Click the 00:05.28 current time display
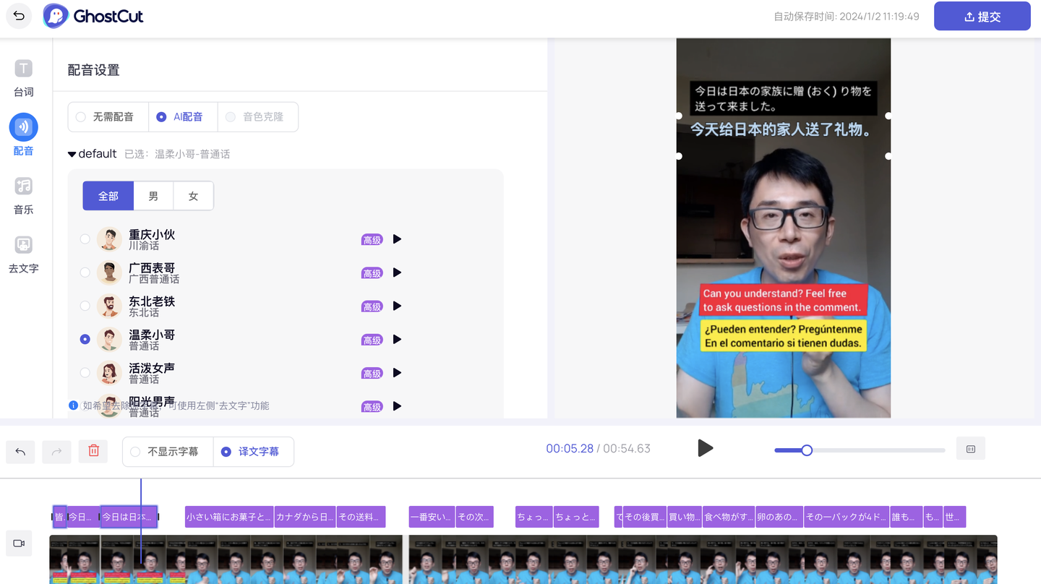The image size is (1041, 584). coord(570,449)
